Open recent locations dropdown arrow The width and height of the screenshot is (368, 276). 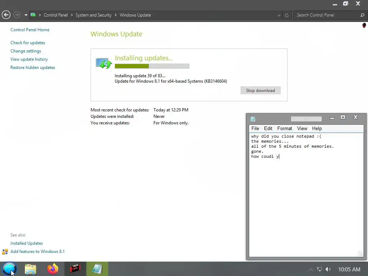[26, 15]
